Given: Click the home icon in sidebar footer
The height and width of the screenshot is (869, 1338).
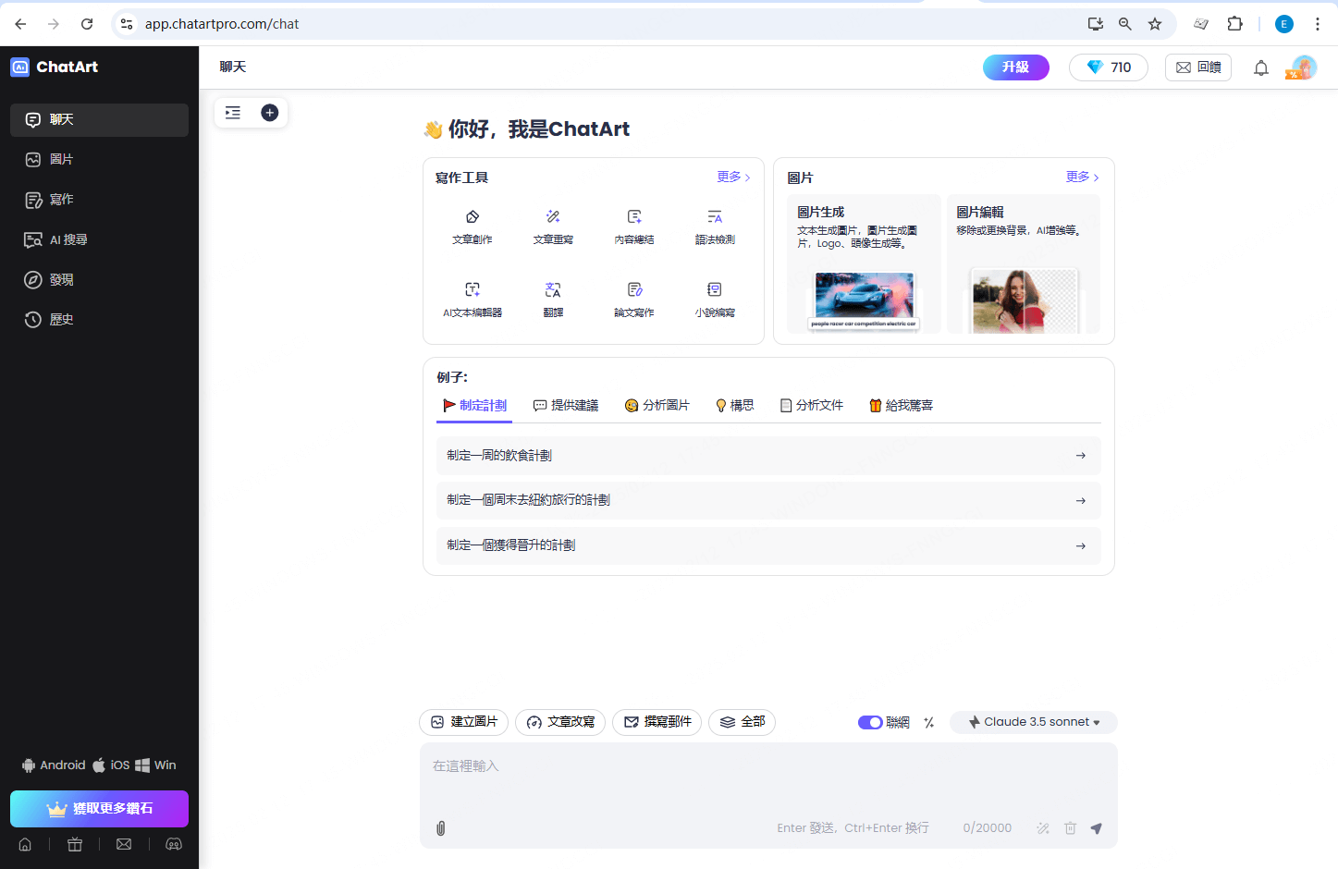Looking at the screenshot, I should click(x=25, y=844).
